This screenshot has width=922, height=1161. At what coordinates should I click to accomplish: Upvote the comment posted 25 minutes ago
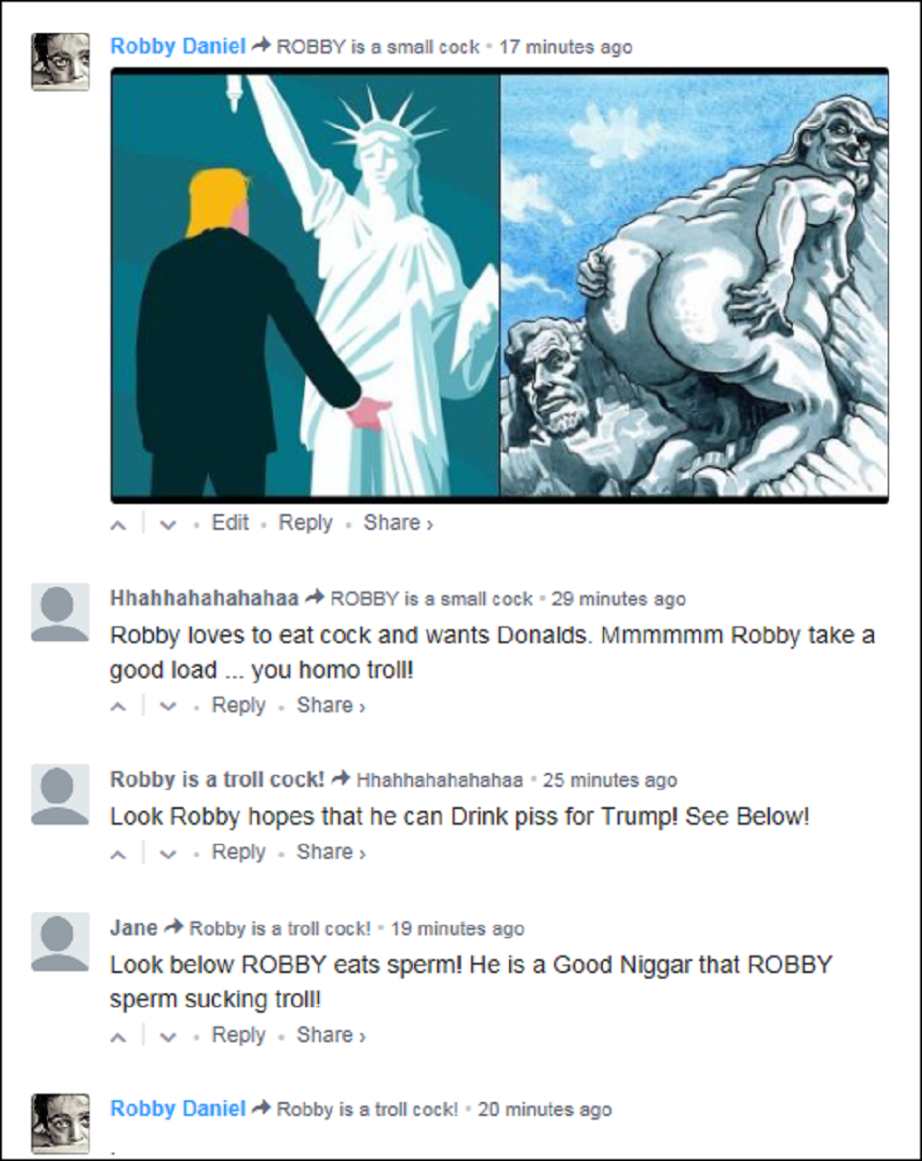tap(119, 853)
